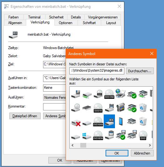The width and height of the screenshot is (164, 167).
Task: Click the highlighted removable drive icon
Action: 109,121
